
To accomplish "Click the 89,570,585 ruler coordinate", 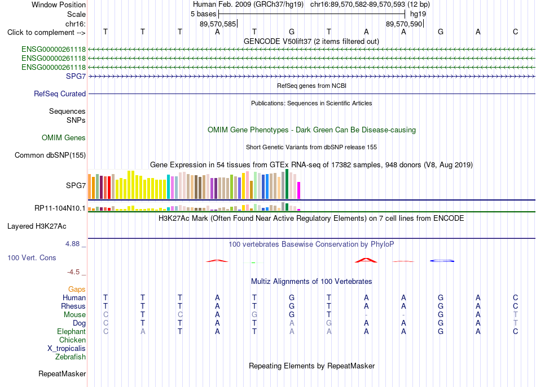I will tap(218, 24).
